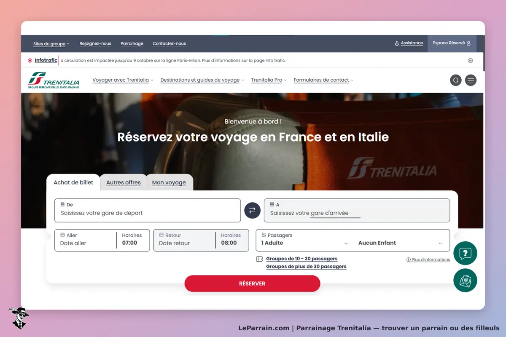Open the 1 Adulte passenger dropdown
This screenshot has width=506, height=337.
click(304, 243)
